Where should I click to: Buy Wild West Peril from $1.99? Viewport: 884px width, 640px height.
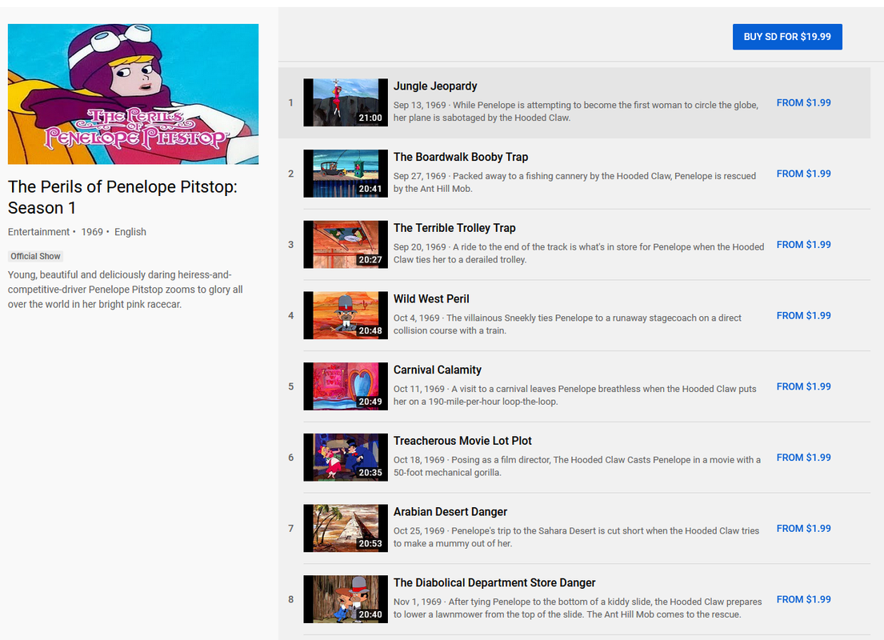tap(804, 316)
